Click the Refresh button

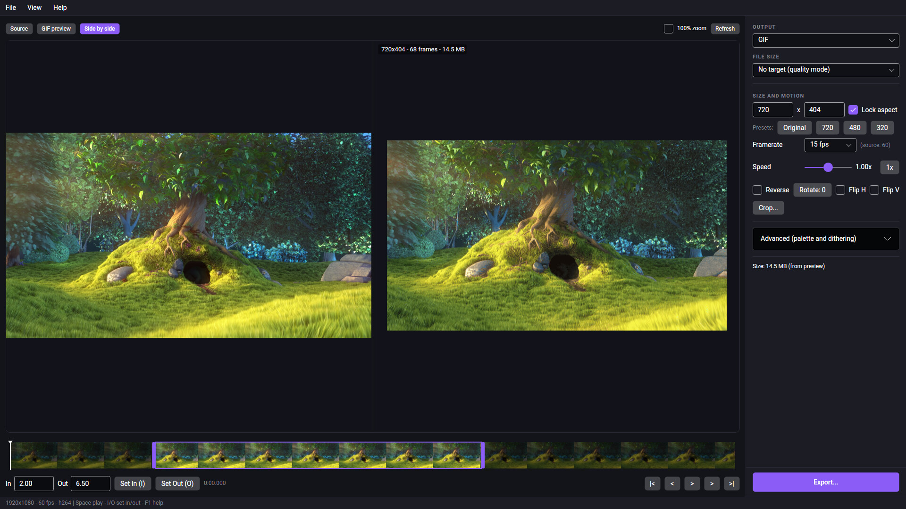pyautogui.click(x=725, y=29)
